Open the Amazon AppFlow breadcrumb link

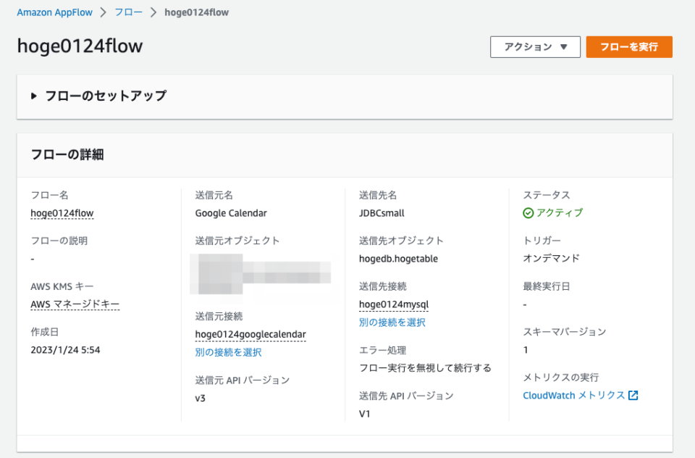pyautogui.click(x=54, y=12)
